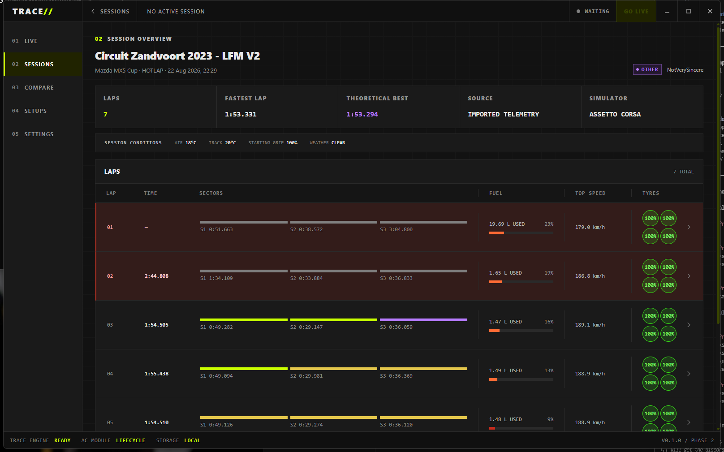724x452 pixels.
Task: Click lap time 1:55.438
Action: coord(156,374)
